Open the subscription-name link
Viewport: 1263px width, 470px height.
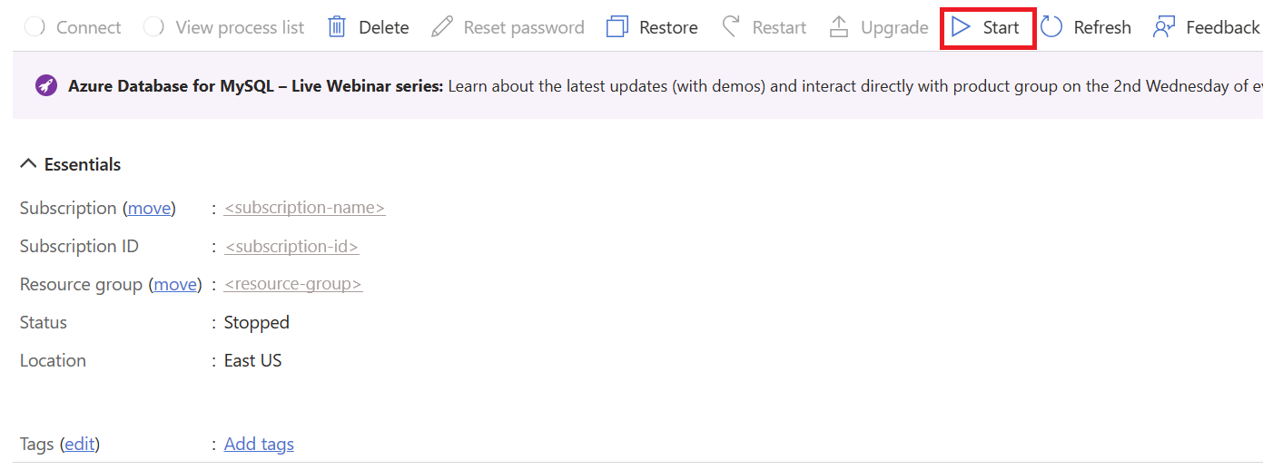304,208
